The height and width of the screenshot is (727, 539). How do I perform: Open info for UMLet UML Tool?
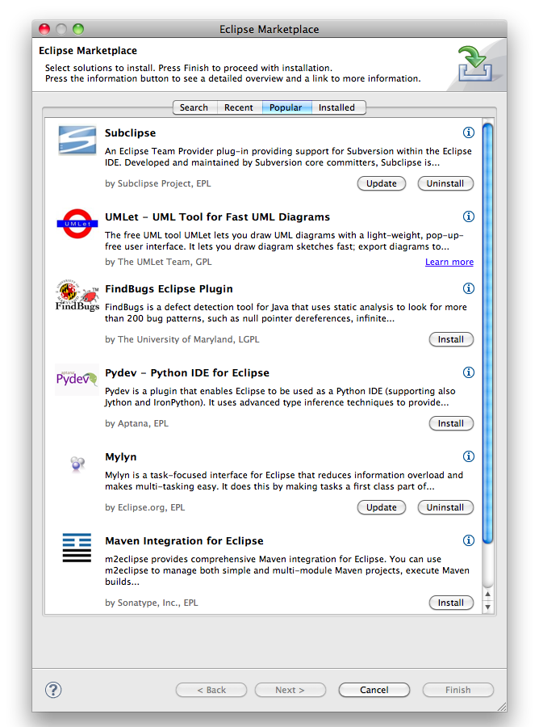(469, 216)
